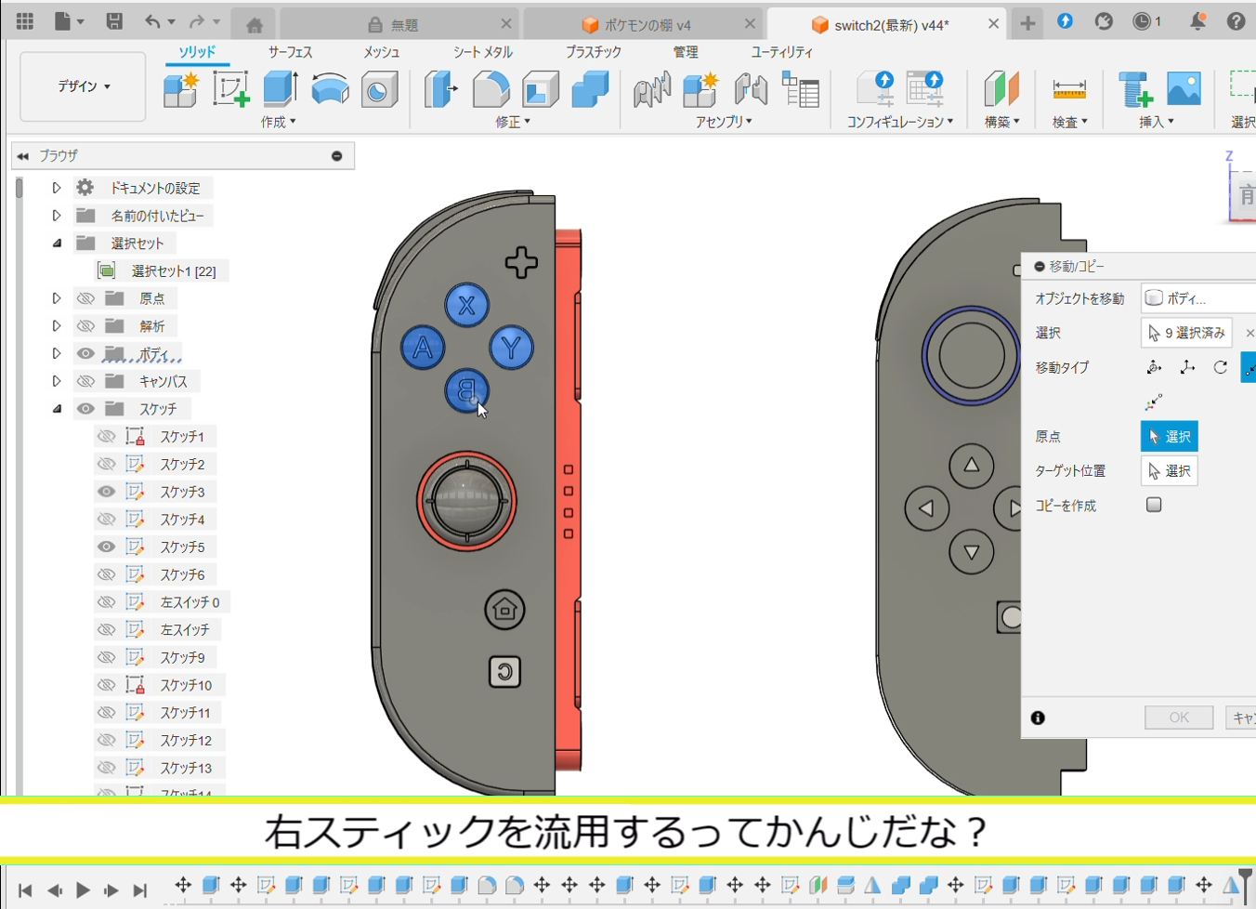Open the デザイン workspace dropdown
Screen dimensions: 1256x909
[x=83, y=86]
